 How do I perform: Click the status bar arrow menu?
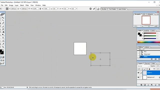pyautogui.click(x=27, y=87)
